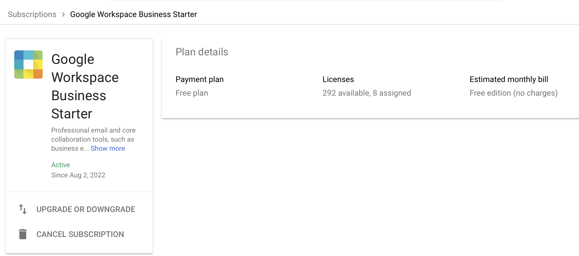The height and width of the screenshot is (256, 579).
Task: Click the upgrade/downgrade arrows icon
Action: tap(23, 209)
